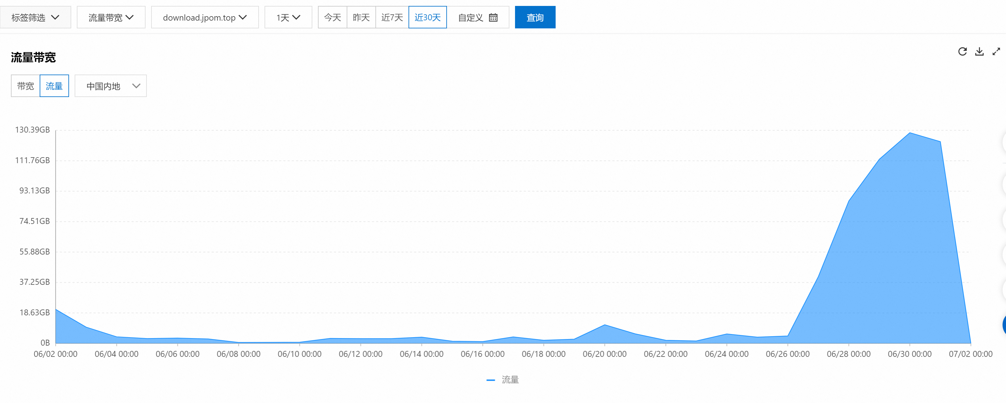Click the 查询 button
This screenshot has width=1006, height=403.
[x=535, y=17]
